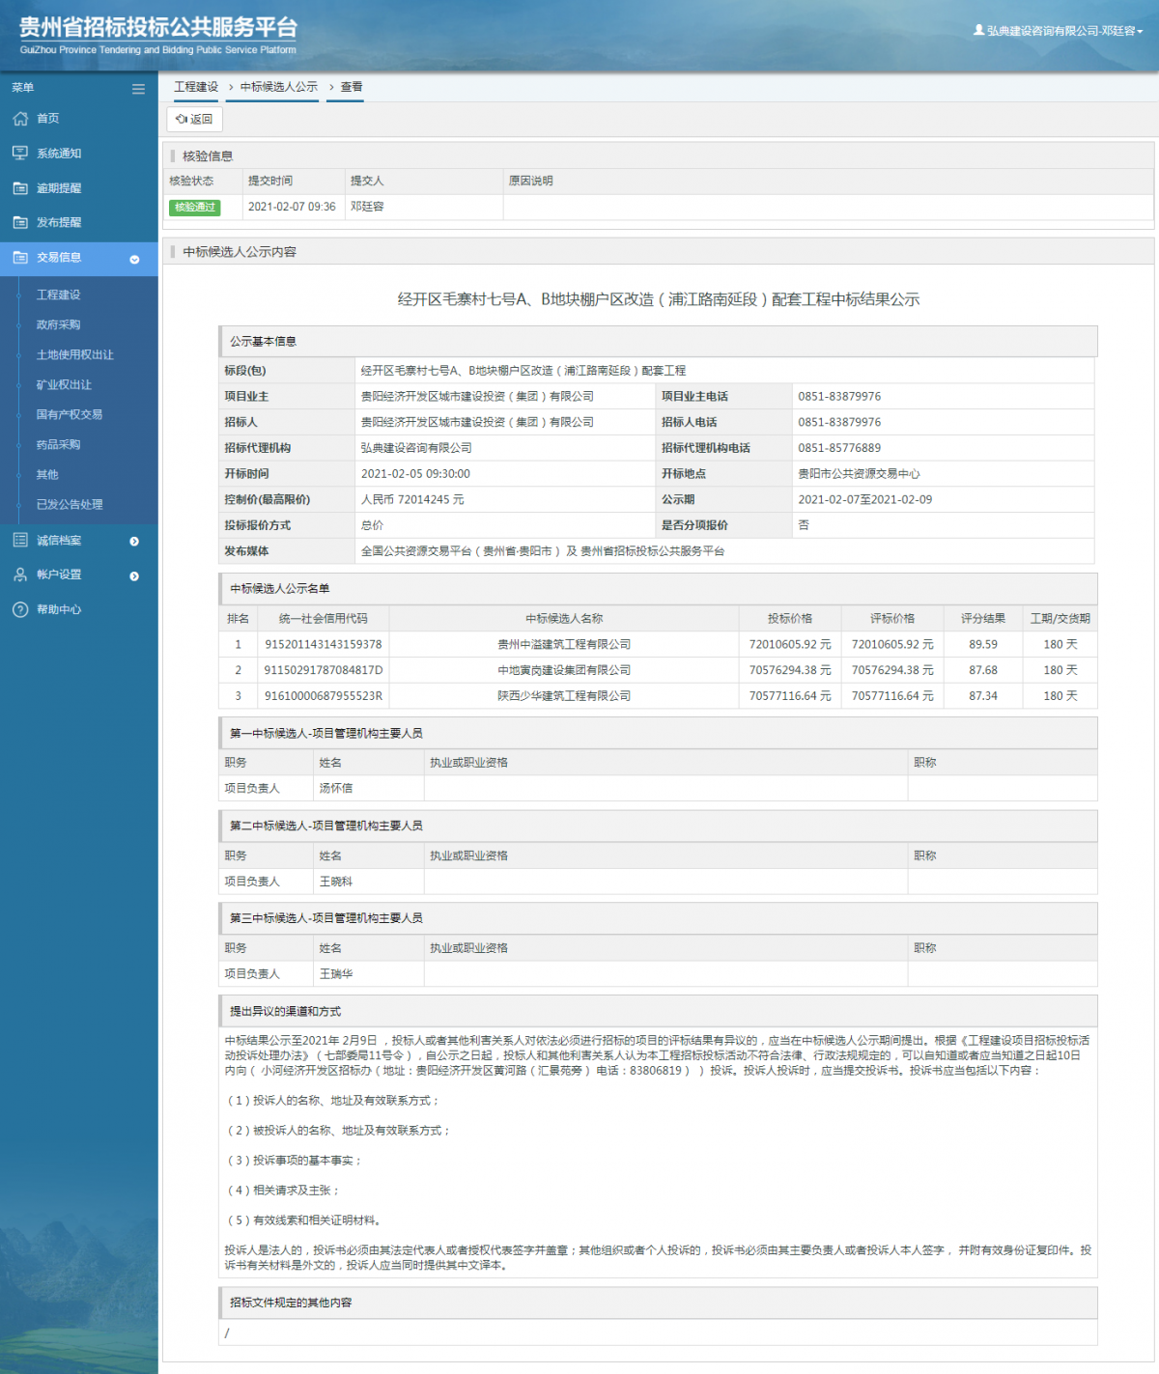Click project leader name 王瑞华
Image resolution: width=1159 pixels, height=1374 pixels.
[336, 974]
